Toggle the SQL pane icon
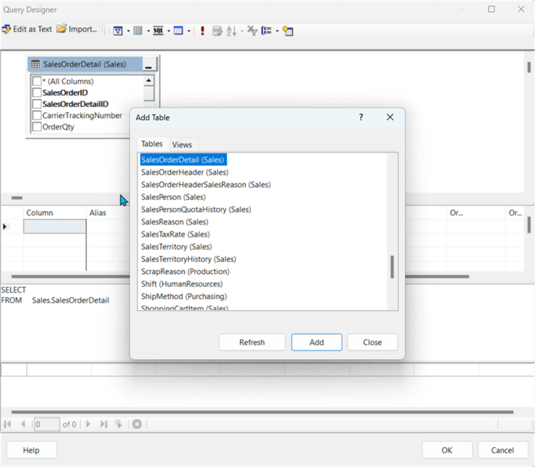Screen dimensions: 535x467 pyautogui.click(x=158, y=30)
